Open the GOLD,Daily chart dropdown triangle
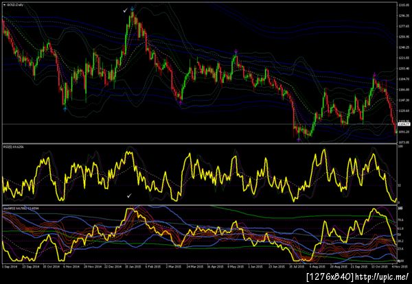This screenshot has width=412, height=284. (x=4, y=5)
